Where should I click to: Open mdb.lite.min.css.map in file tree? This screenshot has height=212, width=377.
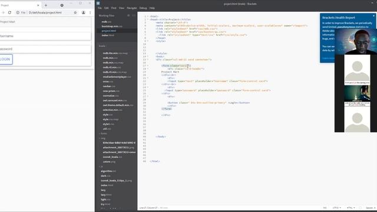[115, 53]
